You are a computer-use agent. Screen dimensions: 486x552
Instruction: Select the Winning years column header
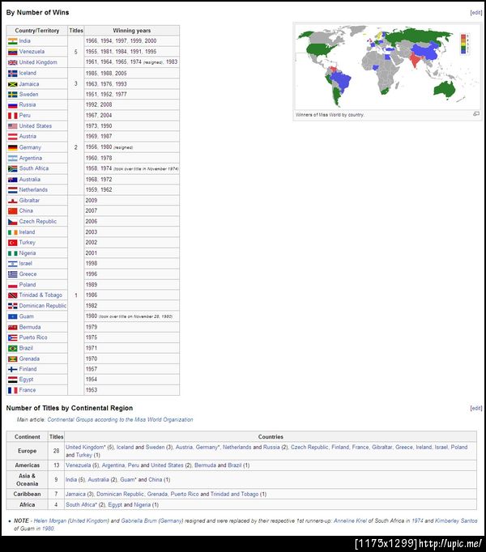click(x=131, y=31)
